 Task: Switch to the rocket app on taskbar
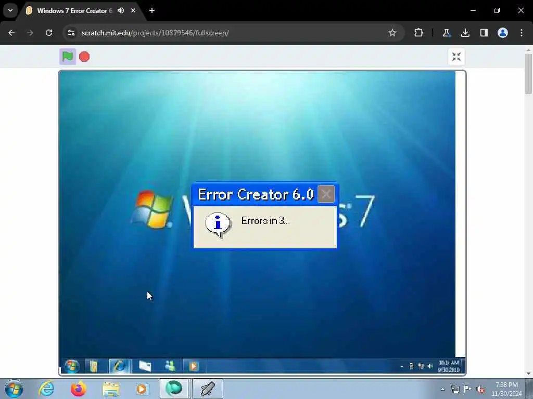[208, 389]
